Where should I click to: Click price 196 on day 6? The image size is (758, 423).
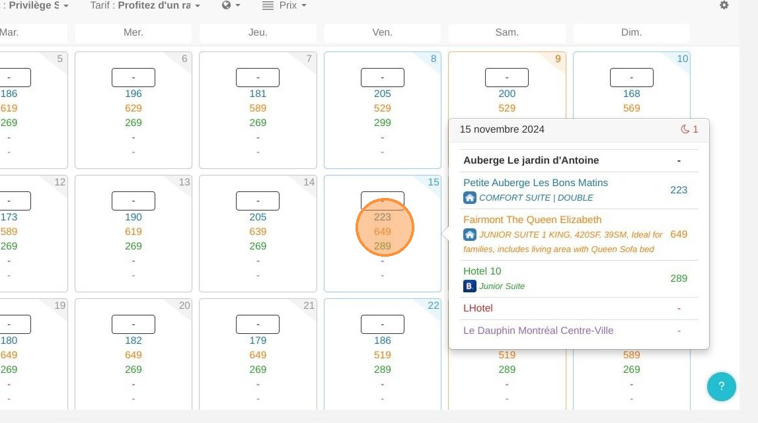pos(133,94)
